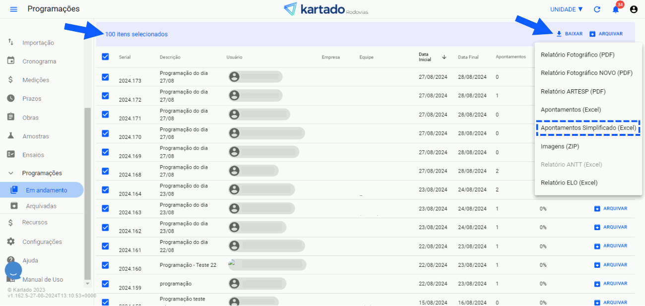Screen dimensions: 645x306
Task: Open Arquivadas under Programações
Action: tap(42, 206)
